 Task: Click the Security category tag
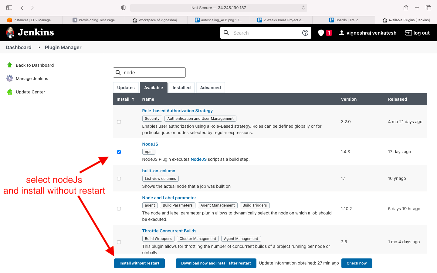tap(152, 119)
